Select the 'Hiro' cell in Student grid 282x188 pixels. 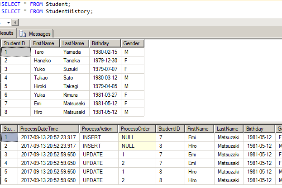[x=45, y=112]
